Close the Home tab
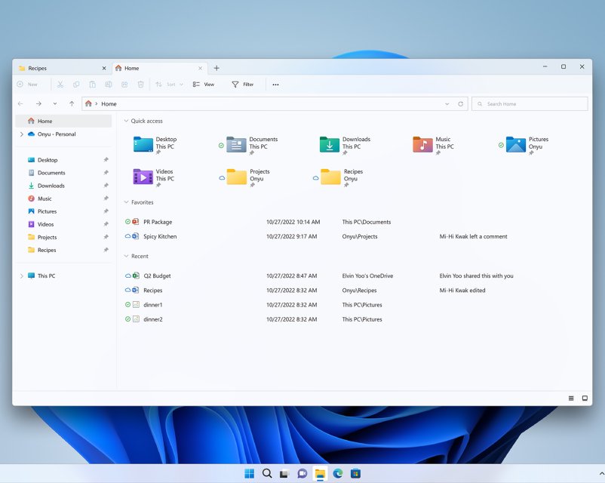The height and width of the screenshot is (483, 605). coord(200,69)
